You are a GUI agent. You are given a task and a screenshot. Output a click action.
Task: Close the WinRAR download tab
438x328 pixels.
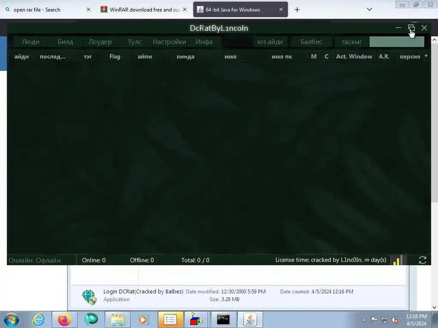pos(185,9)
